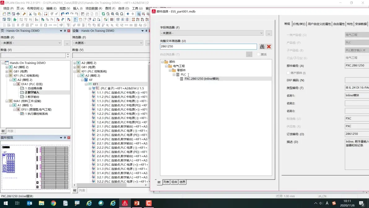Open Outlook from the taskbar
The image size is (369, 208).
coord(29,203)
